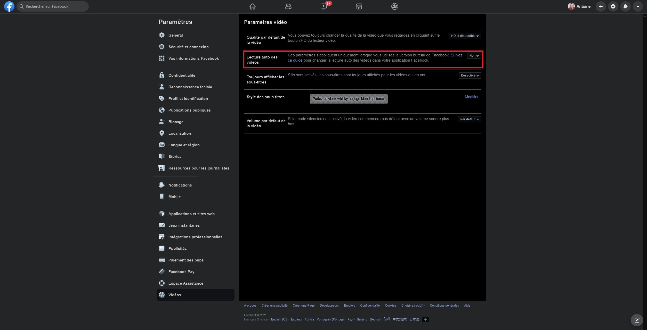Open the Lecture auto Non dropdown

[x=474, y=56]
